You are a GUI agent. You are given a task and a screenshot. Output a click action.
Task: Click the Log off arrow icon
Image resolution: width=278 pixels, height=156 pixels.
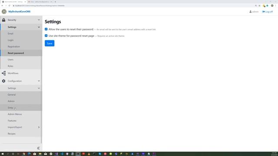click(264, 12)
